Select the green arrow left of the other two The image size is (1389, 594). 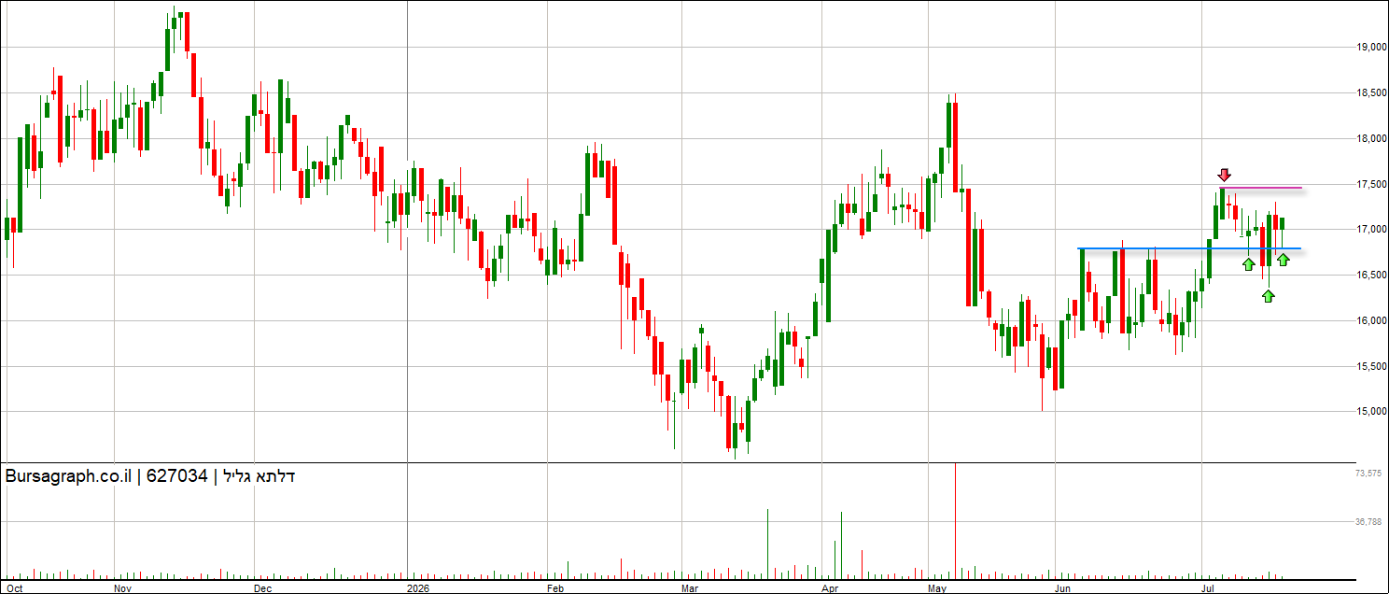tap(1249, 264)
